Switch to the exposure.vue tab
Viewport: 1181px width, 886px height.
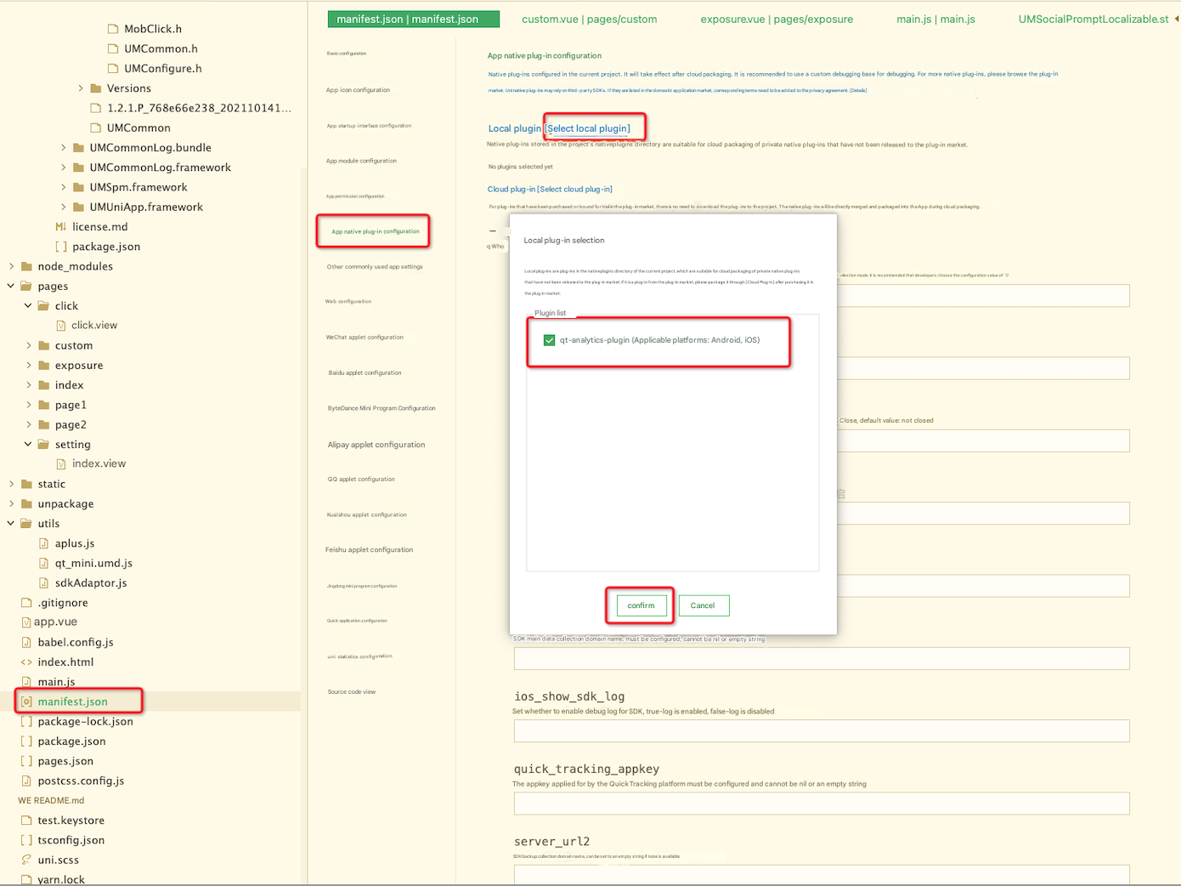pos(777,19)
